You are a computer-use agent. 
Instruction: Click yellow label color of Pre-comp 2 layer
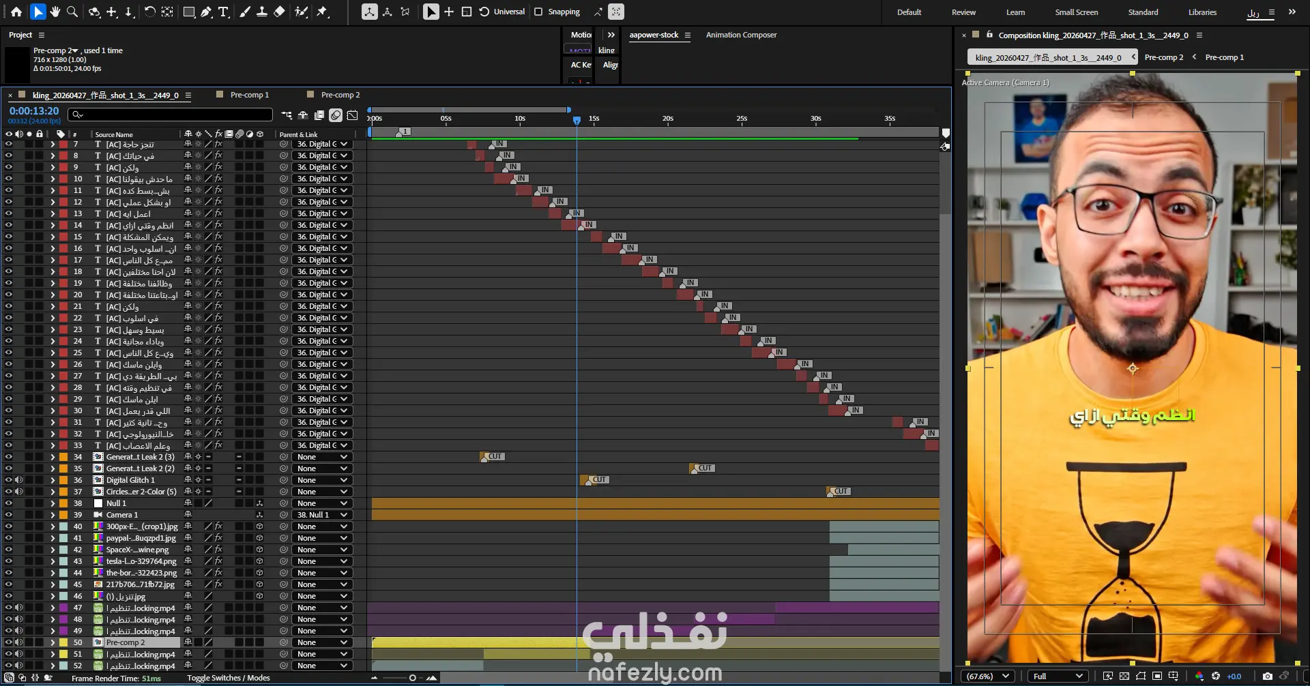63,642
